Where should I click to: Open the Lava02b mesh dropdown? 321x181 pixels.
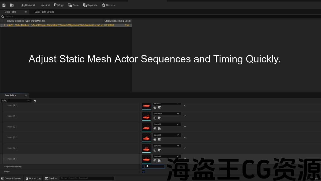click(x=167, y=114)
